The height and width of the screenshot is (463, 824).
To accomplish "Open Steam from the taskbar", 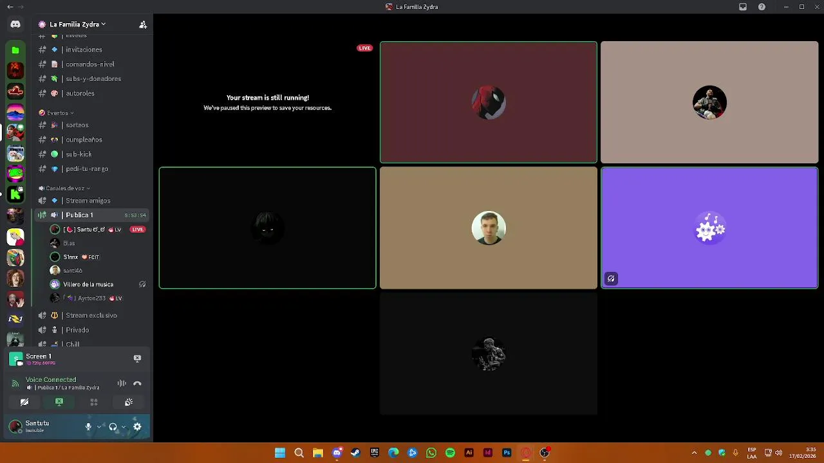I will click(355, 453).
